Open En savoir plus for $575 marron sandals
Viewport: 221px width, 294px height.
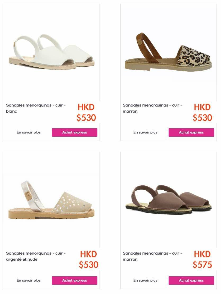coord(145,280)
